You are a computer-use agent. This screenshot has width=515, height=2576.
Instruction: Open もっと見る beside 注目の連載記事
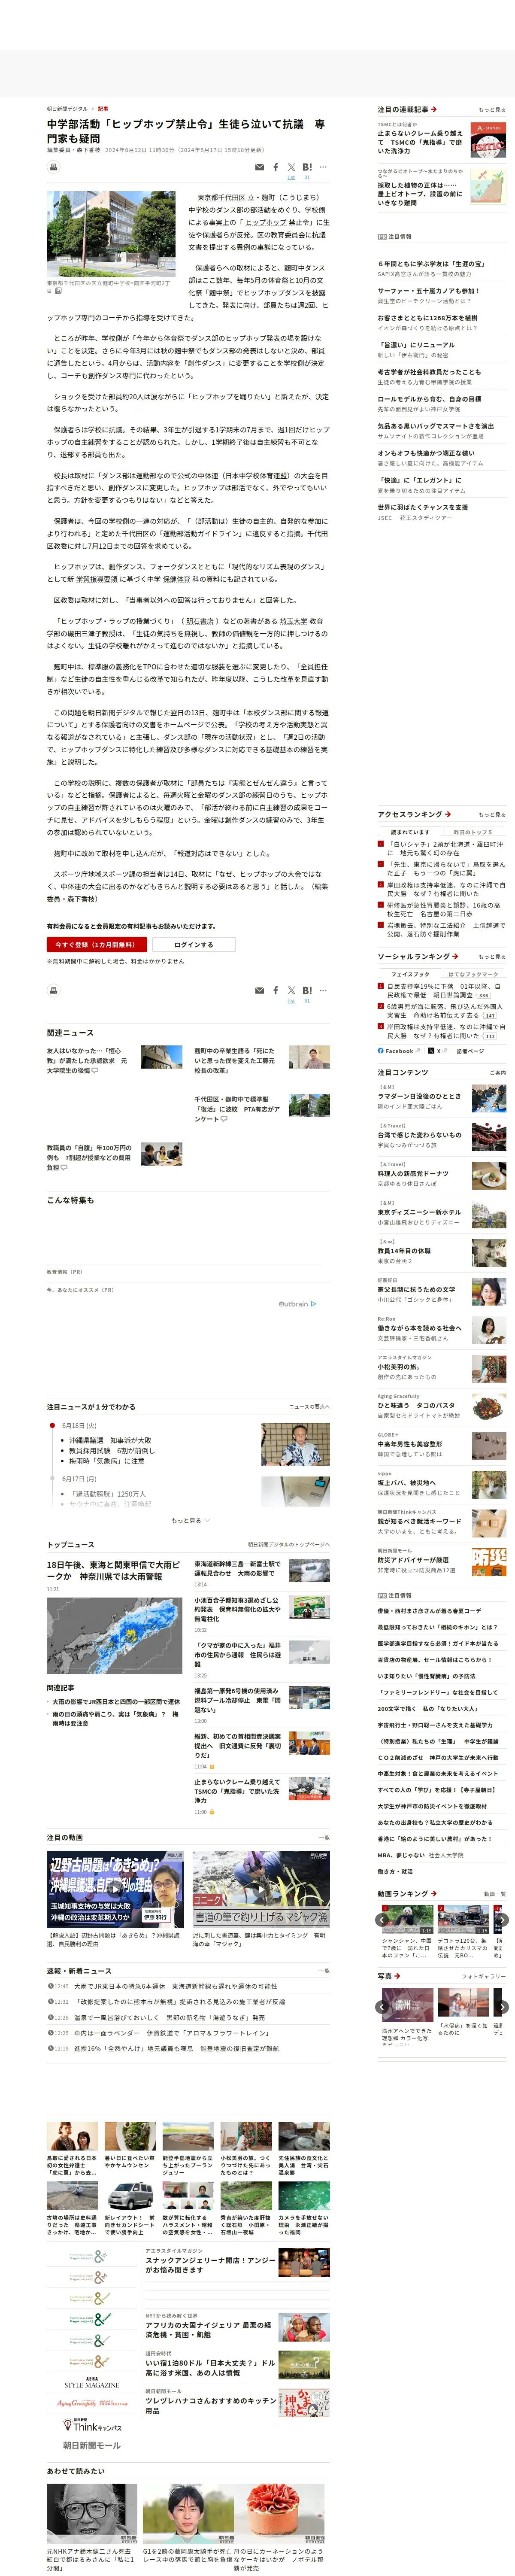(492, 109)
